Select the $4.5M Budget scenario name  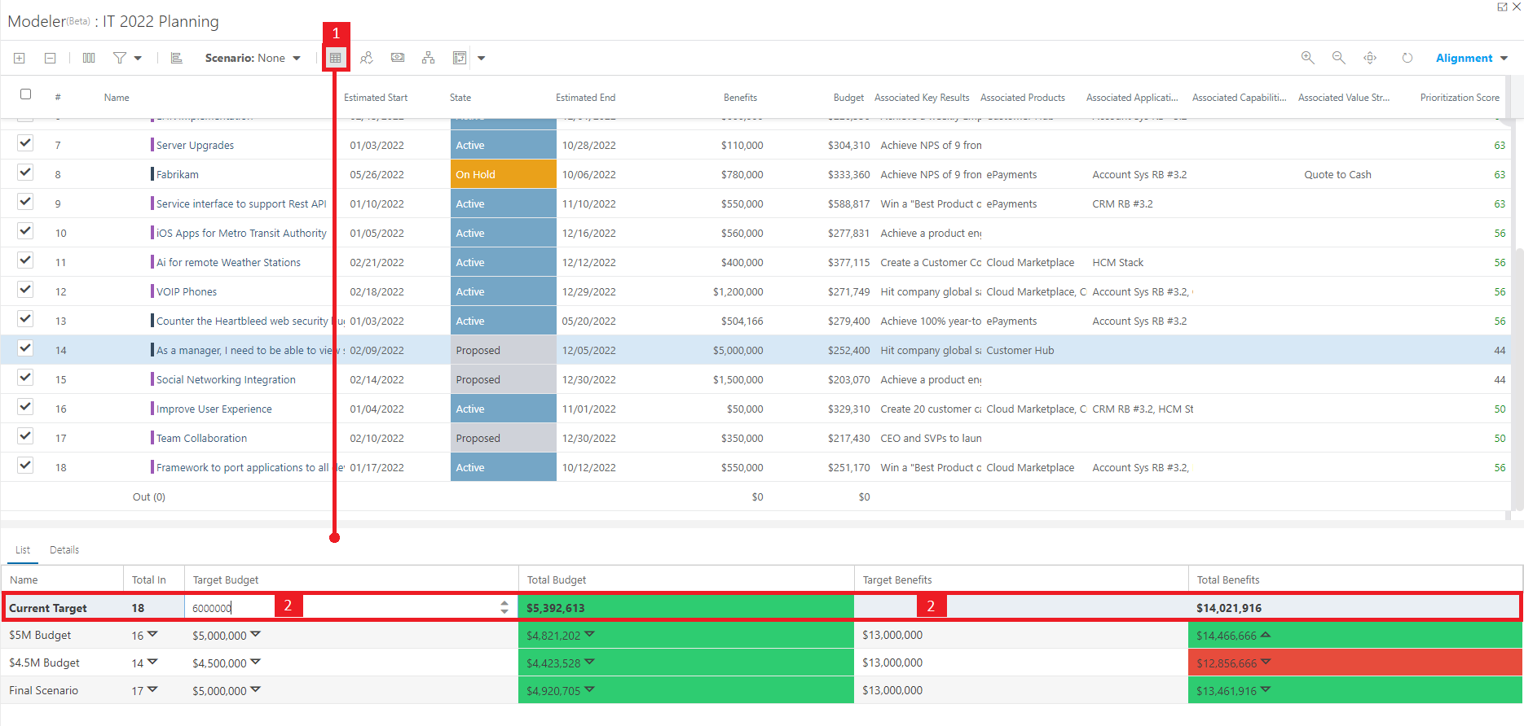pos(45,663)
